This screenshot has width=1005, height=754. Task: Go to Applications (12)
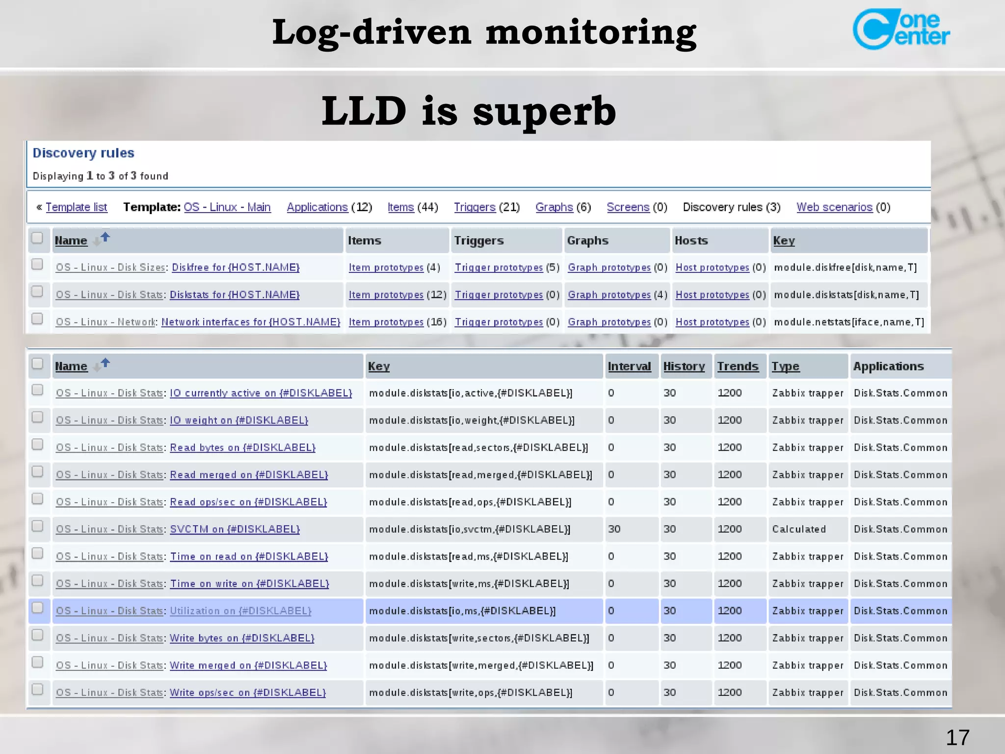pyautogui.click(x=317, y=207)
